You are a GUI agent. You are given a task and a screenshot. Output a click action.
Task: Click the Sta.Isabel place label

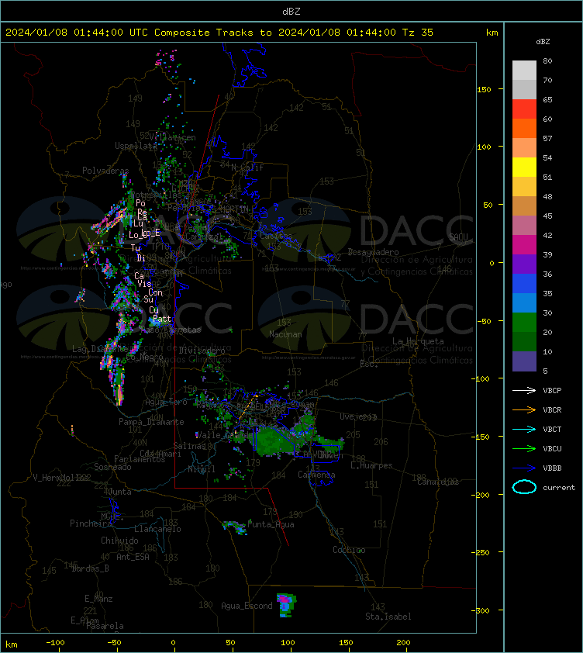click(x=388, y=617)
